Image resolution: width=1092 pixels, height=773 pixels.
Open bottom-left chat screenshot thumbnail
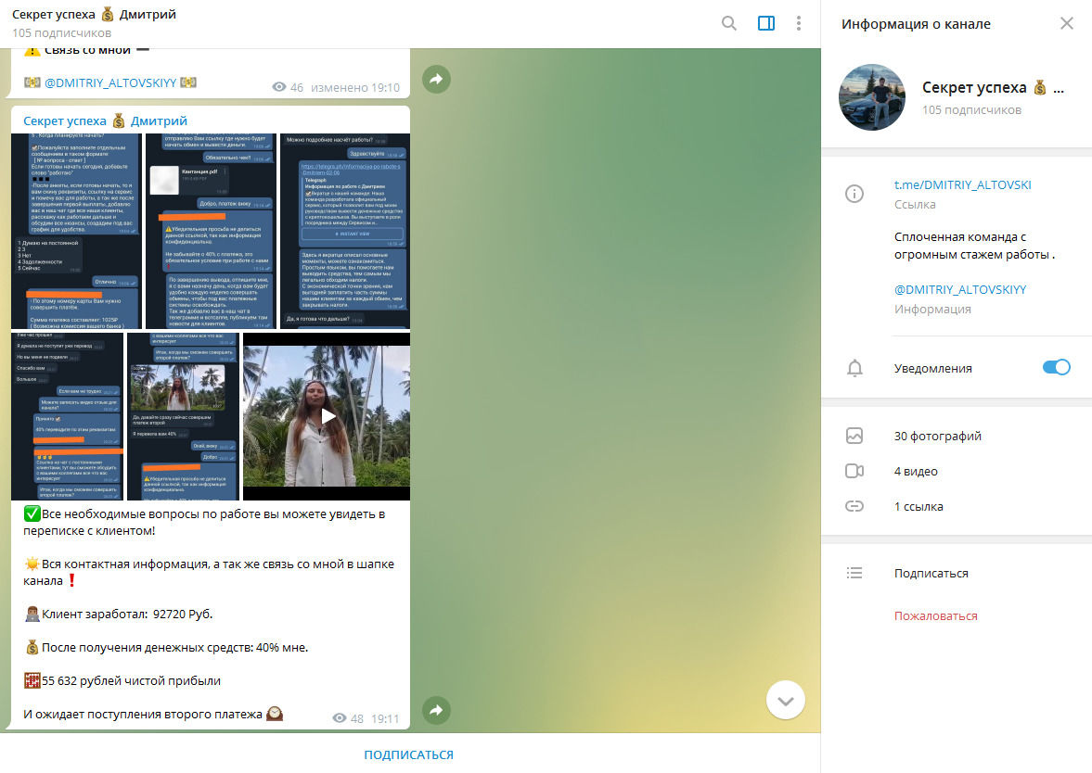[68, 416]
